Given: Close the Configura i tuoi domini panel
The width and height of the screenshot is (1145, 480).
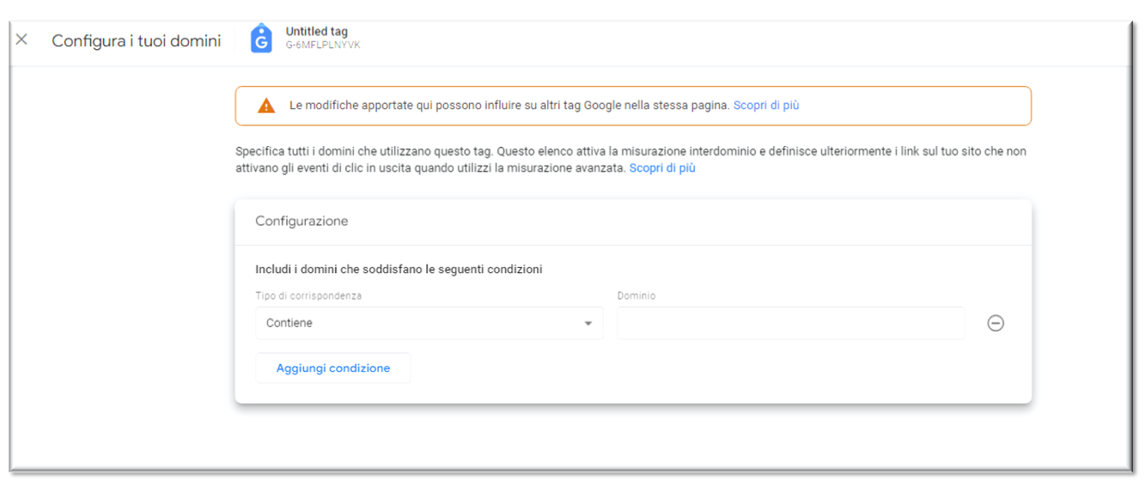Looking at the screenshot, I should 21,39.
